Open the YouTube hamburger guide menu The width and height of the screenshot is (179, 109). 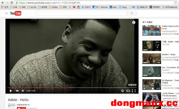[6, 13]
